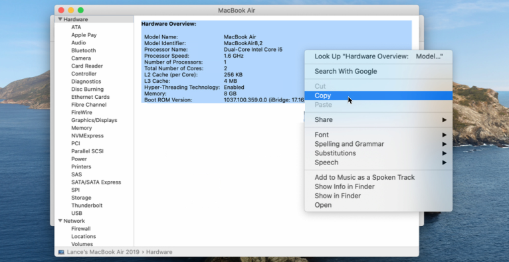Expand the Substitutions submenu arrow
Screen dimensions: 509x262
pos(445,153)
